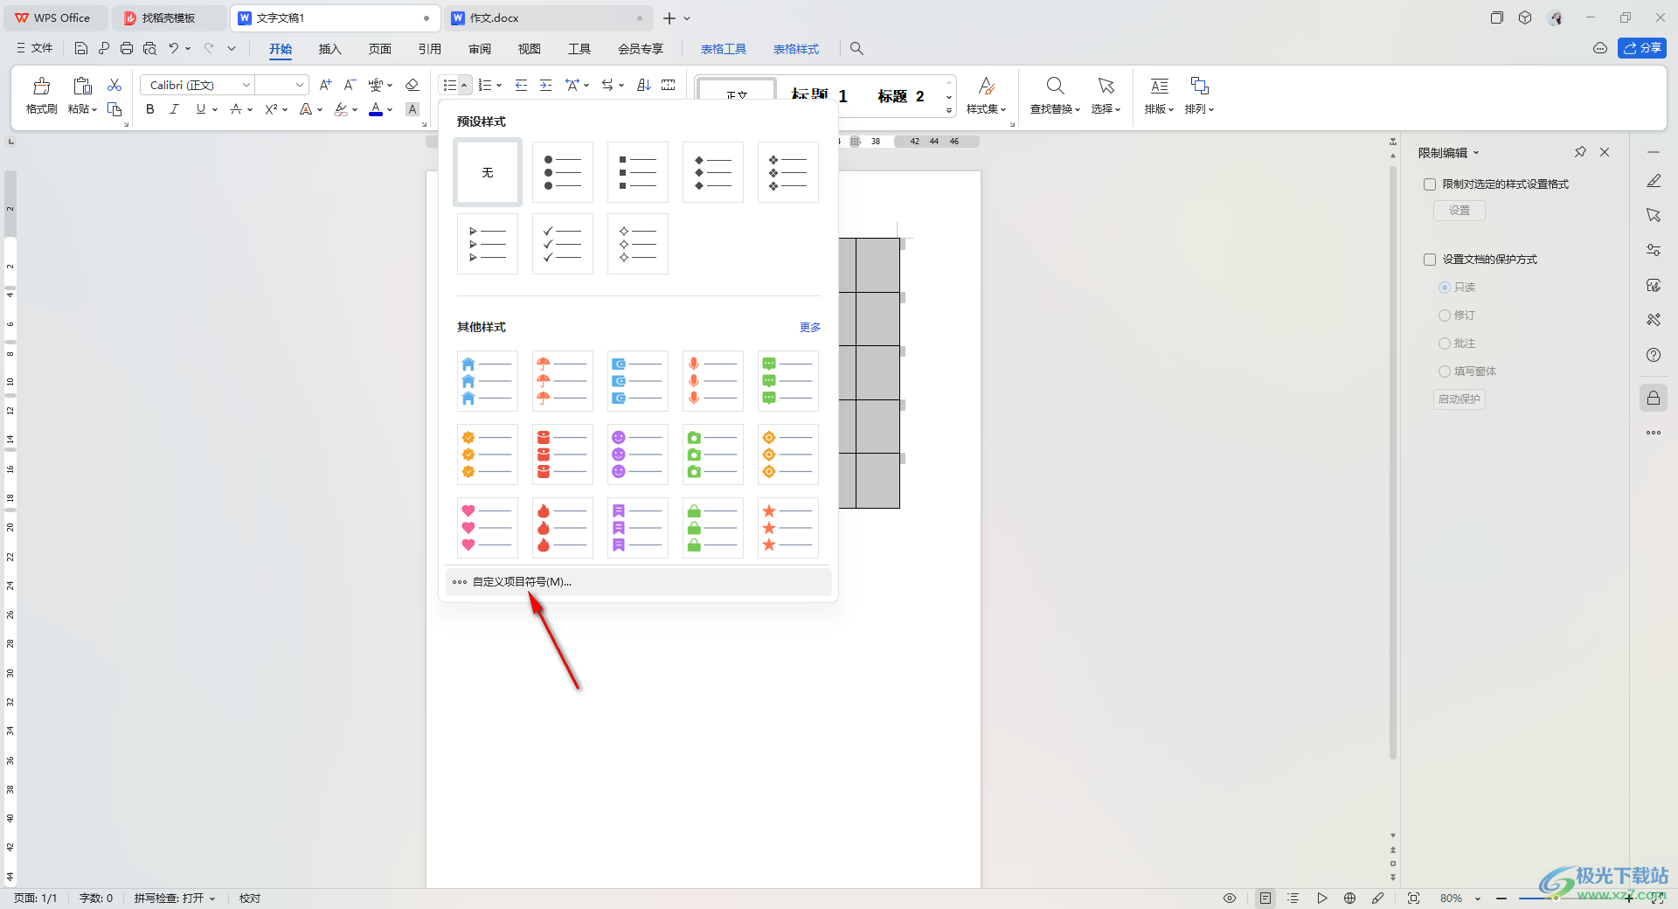Click the Cut scissors icon

click(x=114, y=85)
